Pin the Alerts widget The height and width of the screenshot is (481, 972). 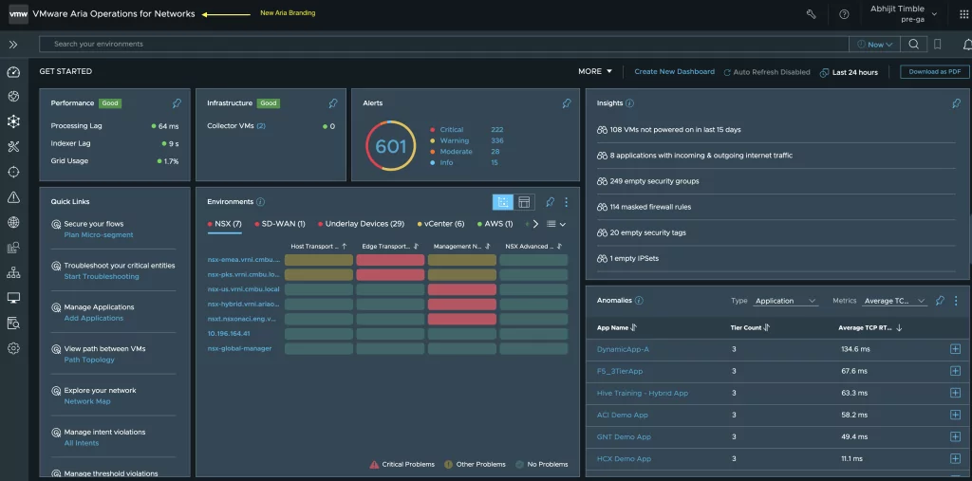pyautogui.click(x=567, y=103)
